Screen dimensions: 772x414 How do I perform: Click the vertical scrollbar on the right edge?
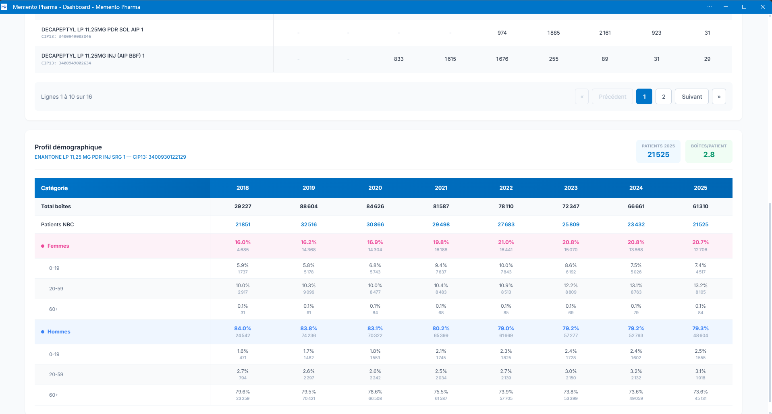[x=770, y=302]
